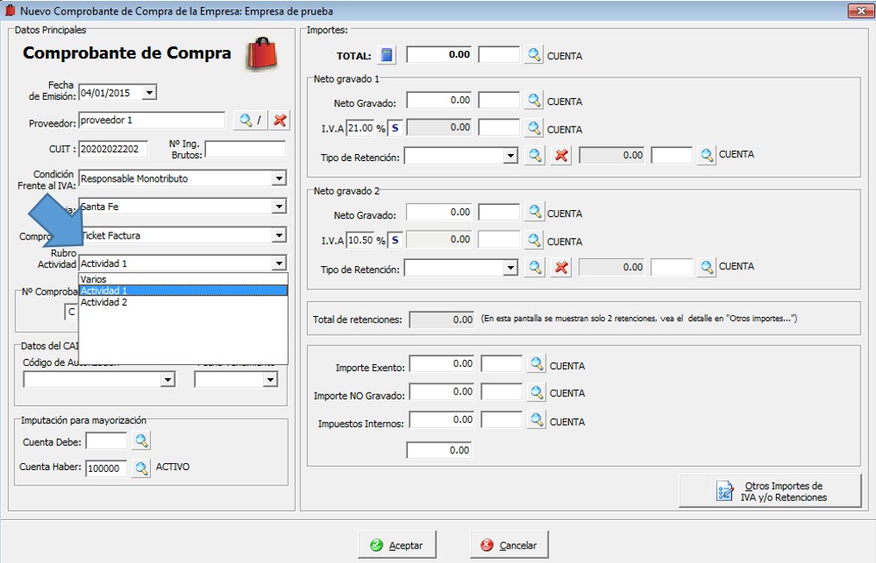Open Tipo de Retención dropdown in Neto gravado 2
Screen dimensions: 876x563
tap(510, 268)
